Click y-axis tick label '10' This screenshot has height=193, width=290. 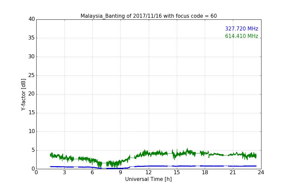(x=32, y=131)
